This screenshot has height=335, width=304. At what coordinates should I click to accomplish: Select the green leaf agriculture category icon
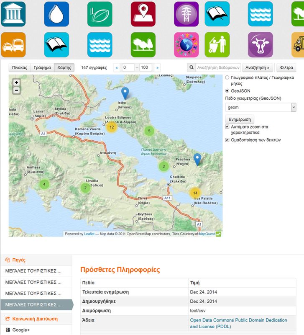[100, 14]
